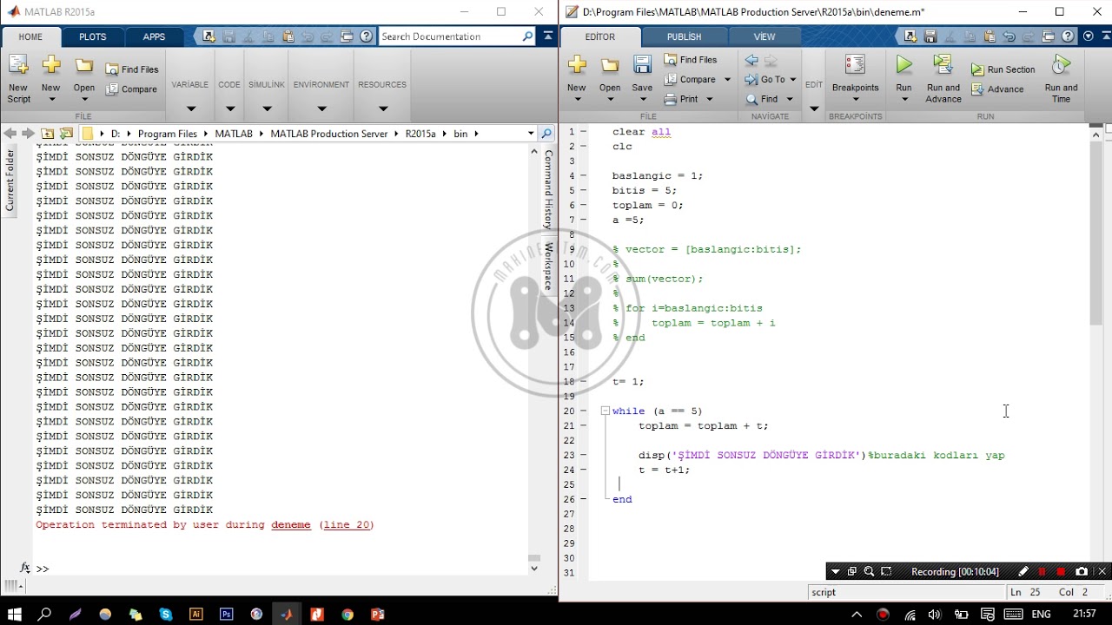The height and width of the screenshot is (625, 1112).
Task: Open the New dropdown in Home tab
Action: click(x=51, y=99)
